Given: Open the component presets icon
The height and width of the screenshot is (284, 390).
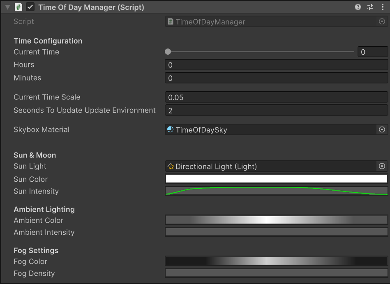Looking at the screenshot, I should [x=370, y=7].
